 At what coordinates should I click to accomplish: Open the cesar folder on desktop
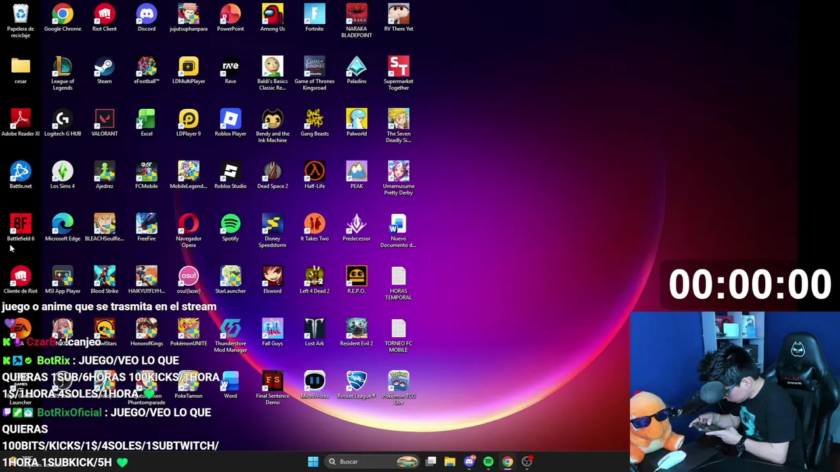coord(20,70)
